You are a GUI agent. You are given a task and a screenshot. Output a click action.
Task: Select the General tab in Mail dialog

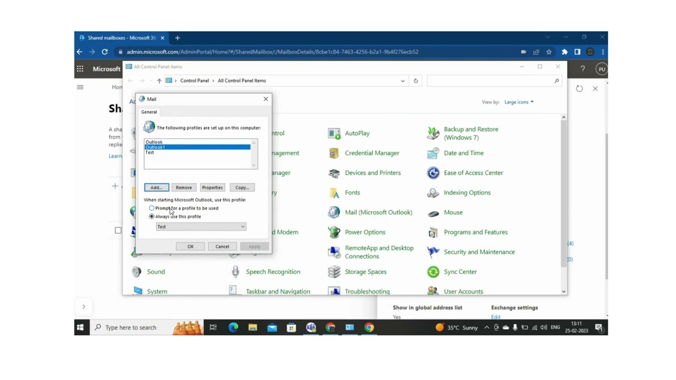pyautogui.click(x=149, y=112)
